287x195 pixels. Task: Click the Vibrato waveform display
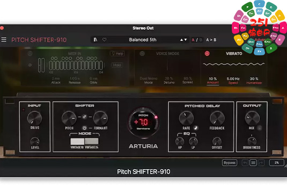(234, 64)
